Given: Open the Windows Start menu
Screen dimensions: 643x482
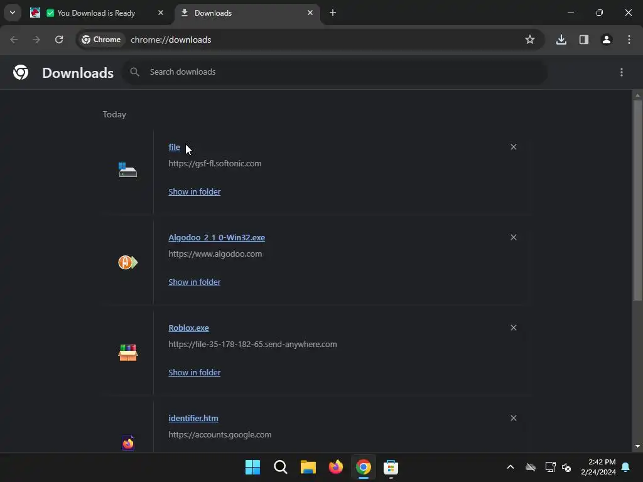Looking at the screenshot, I should 252,467.
